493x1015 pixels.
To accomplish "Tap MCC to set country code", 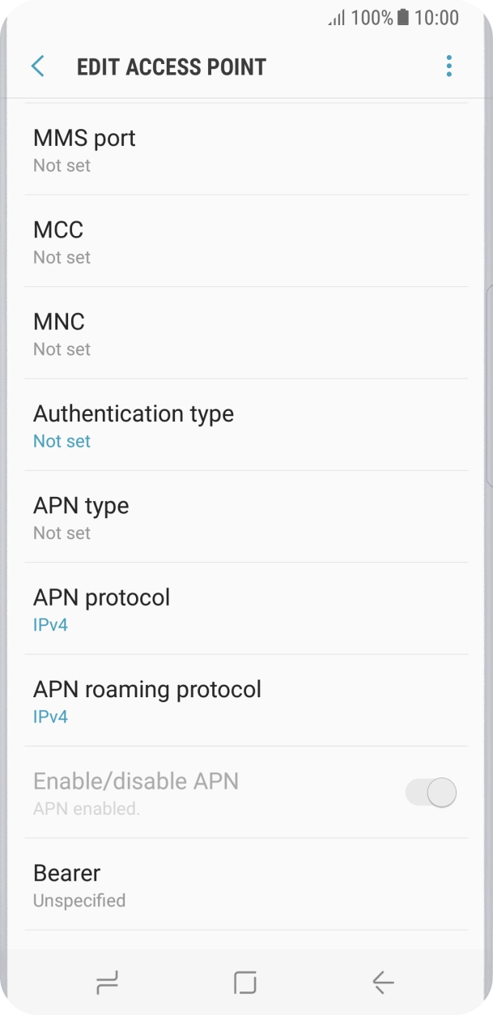I will [x=57, y=241].
